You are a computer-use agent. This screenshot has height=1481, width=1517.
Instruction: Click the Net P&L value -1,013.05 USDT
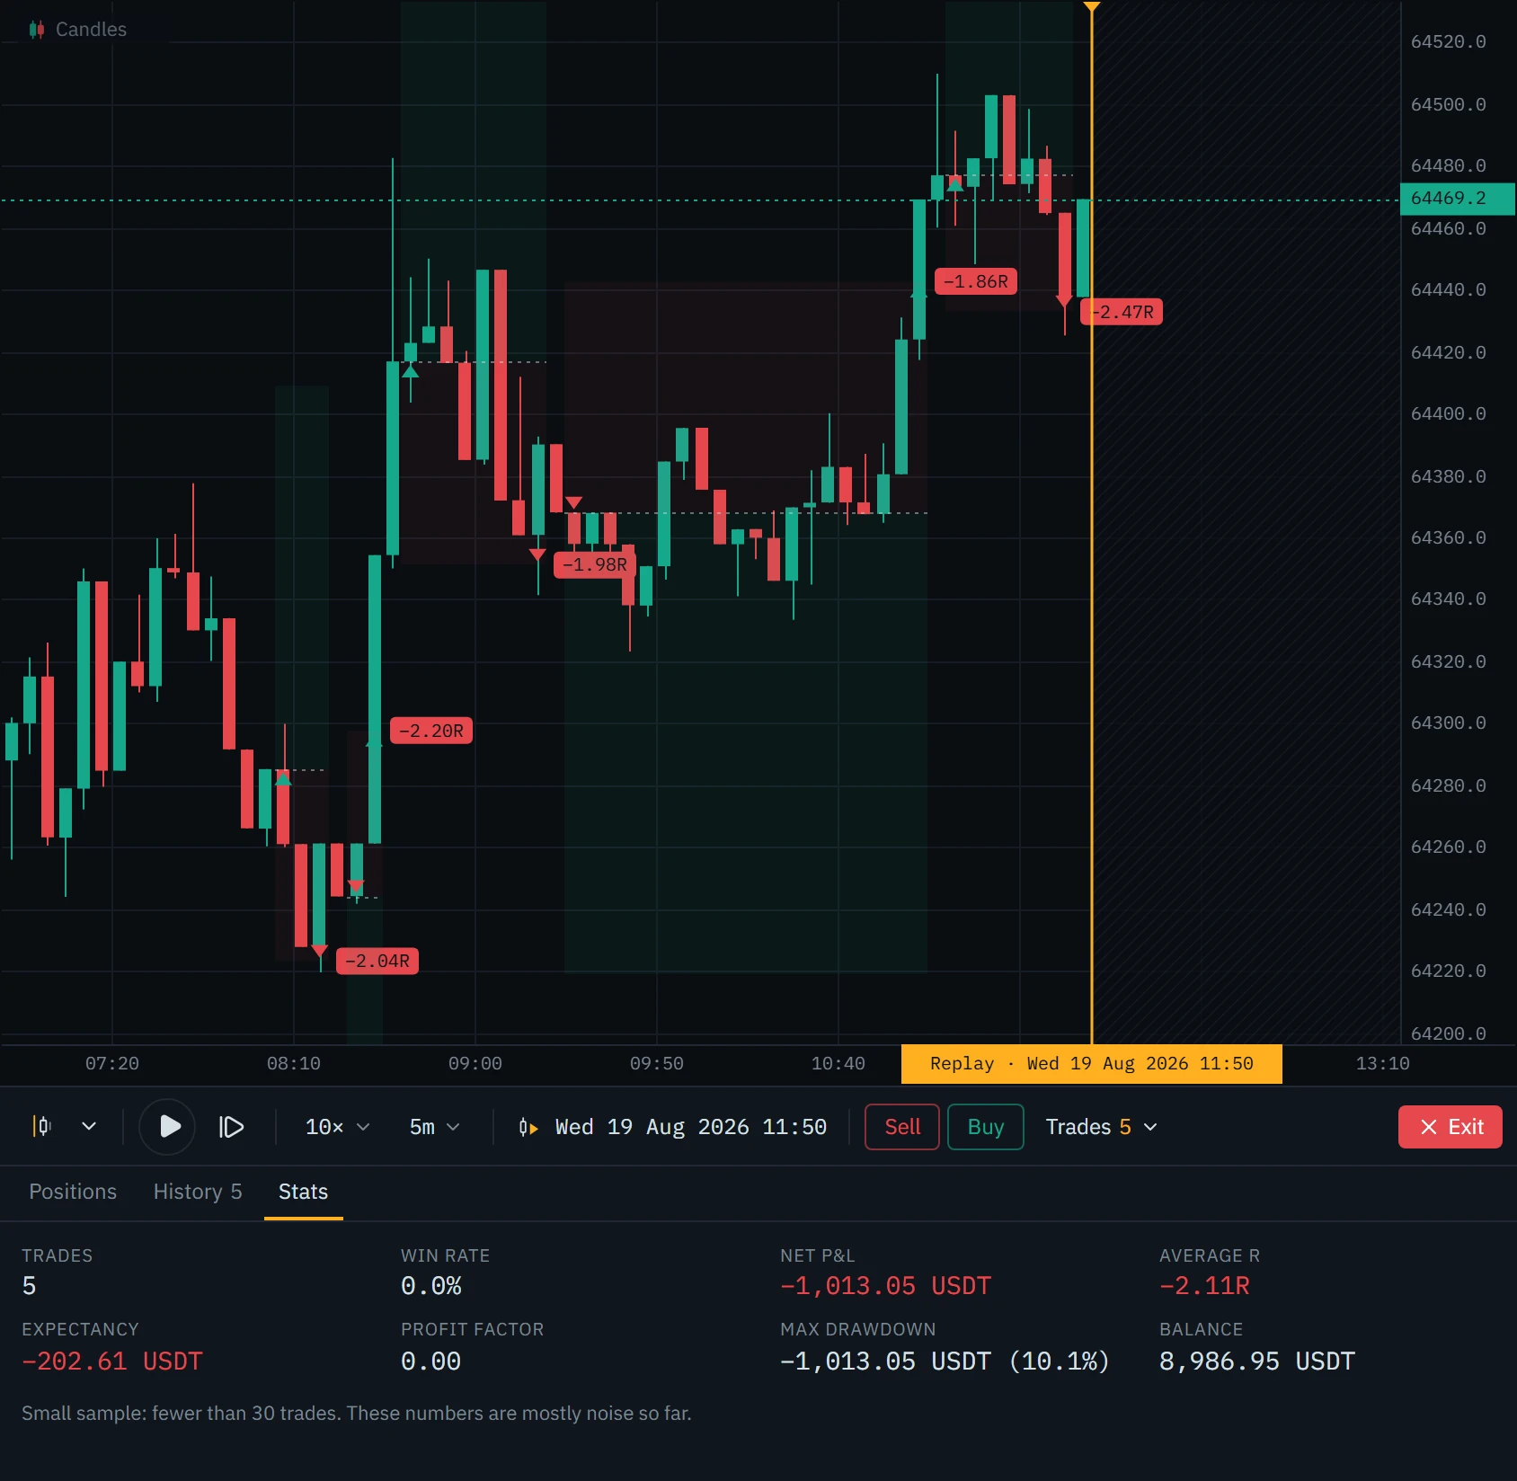coord(885,1286)
